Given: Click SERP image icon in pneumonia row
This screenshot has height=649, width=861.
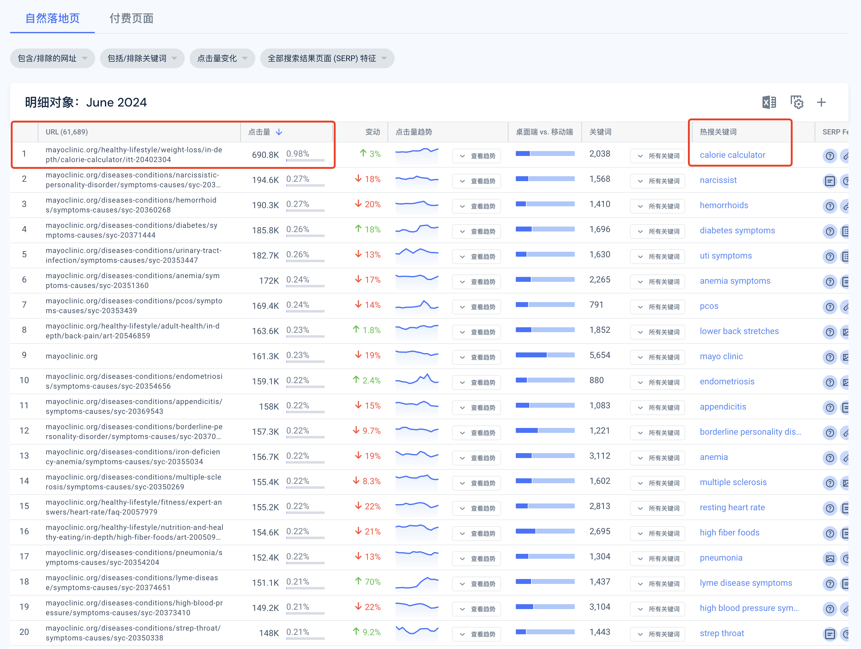Looking at the screenshot, I should tap(830, 559).
